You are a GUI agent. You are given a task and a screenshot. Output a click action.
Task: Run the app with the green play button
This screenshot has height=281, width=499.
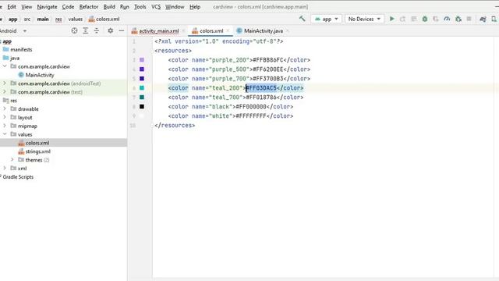pyautogui.click(x=391, y=19)
